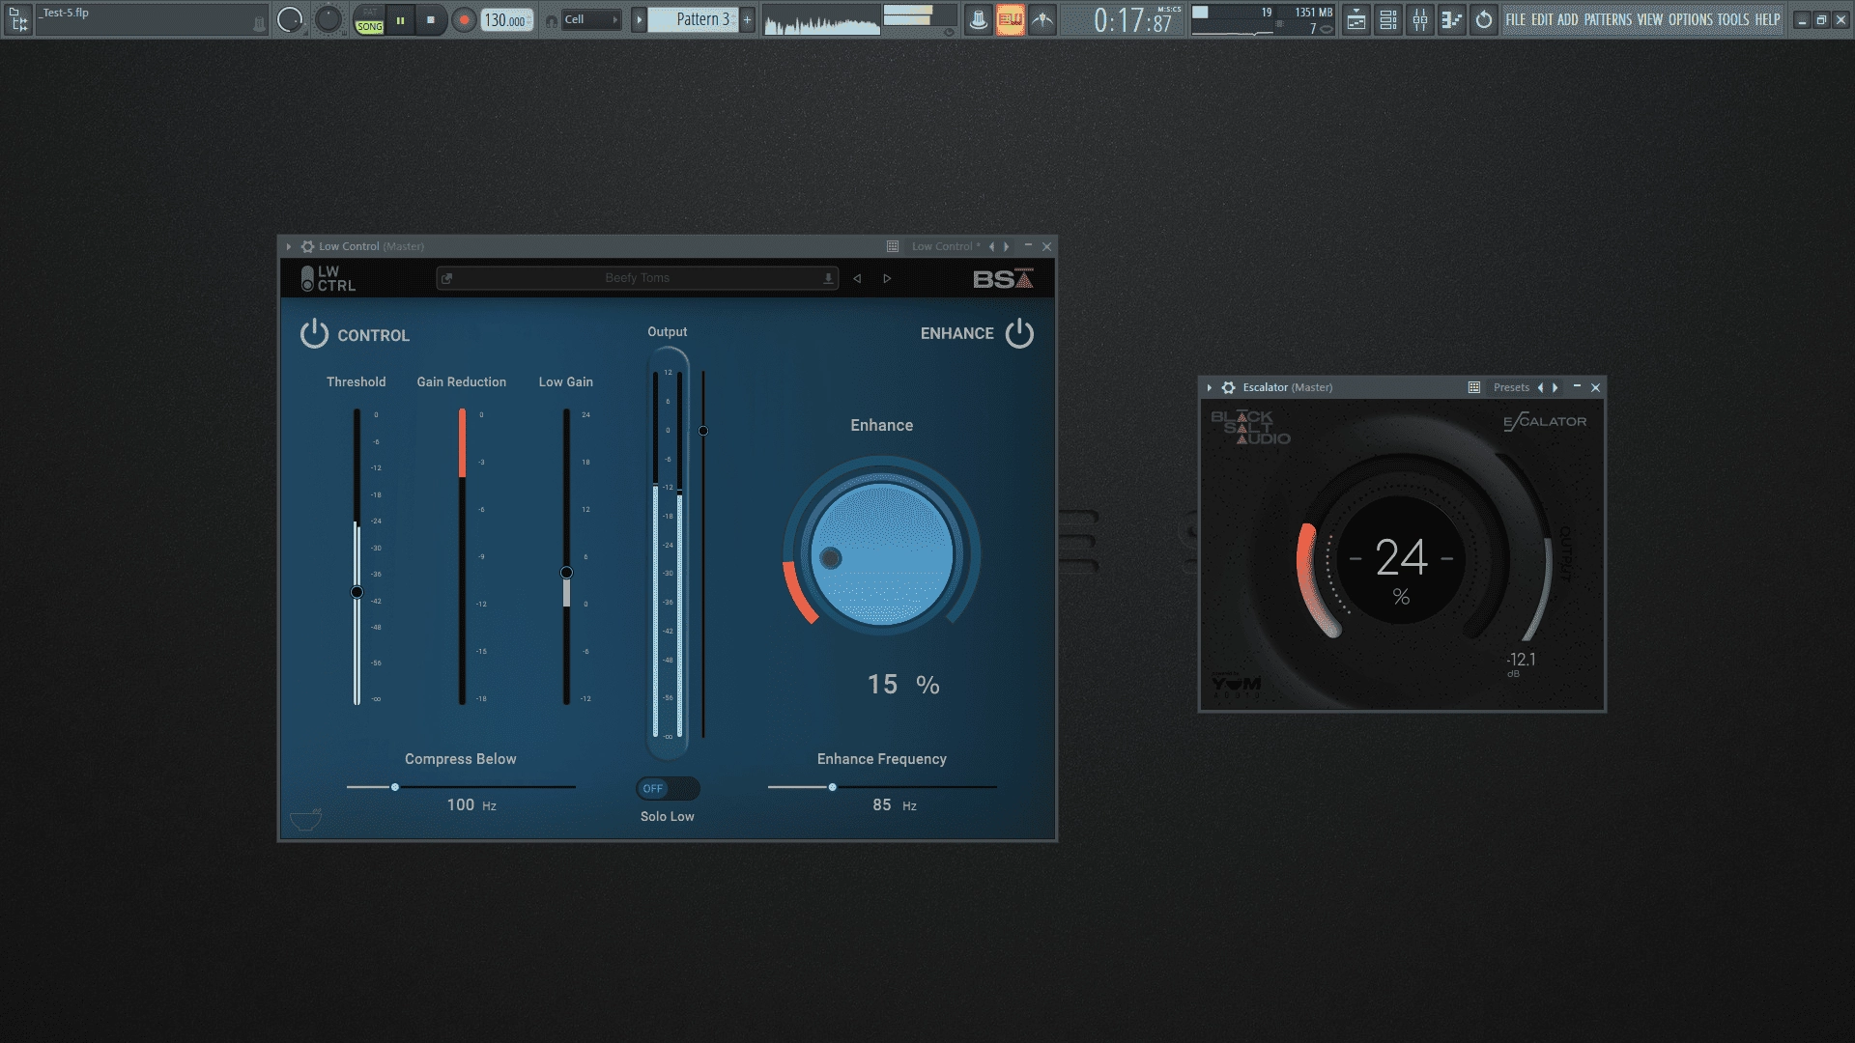Open the EDIT menu
This screenshot has height=1043, width=1855.
[x=1542, y=19]
